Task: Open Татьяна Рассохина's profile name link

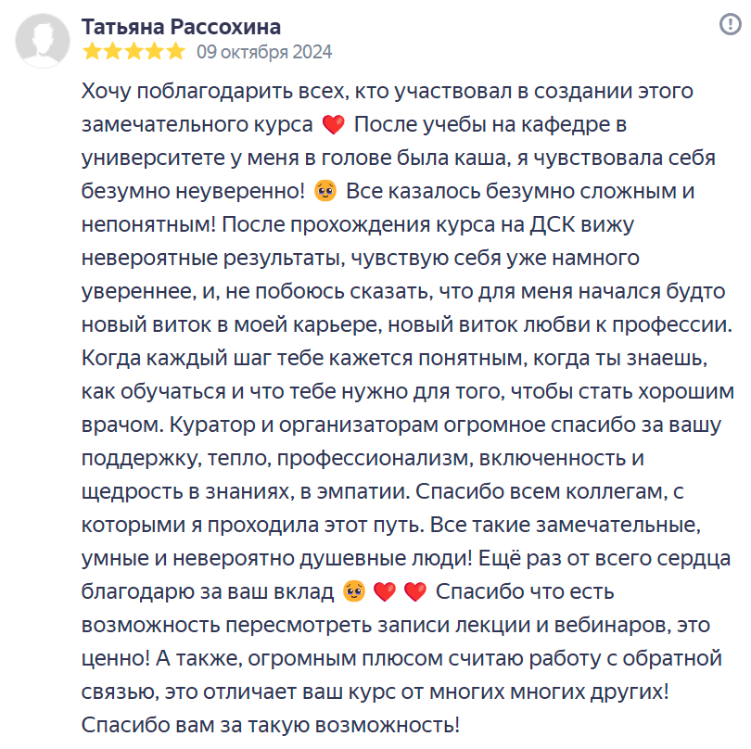Action: coord(181,26)
